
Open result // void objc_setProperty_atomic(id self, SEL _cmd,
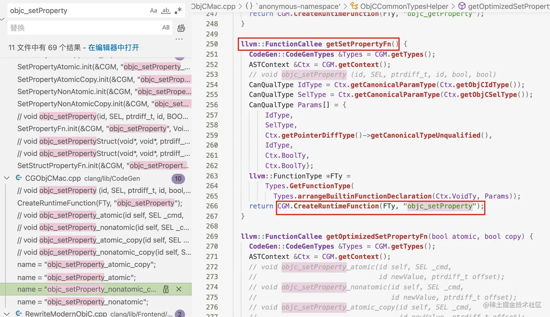(x=100, y=216)
